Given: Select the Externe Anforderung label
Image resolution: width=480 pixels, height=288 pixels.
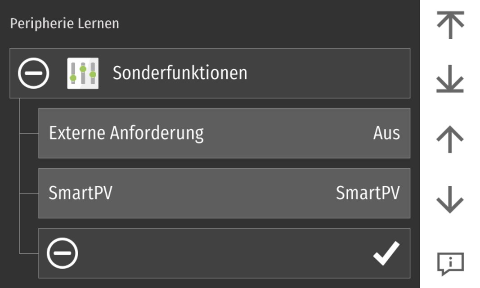Looking at the screenshot, I should [126, 133].
